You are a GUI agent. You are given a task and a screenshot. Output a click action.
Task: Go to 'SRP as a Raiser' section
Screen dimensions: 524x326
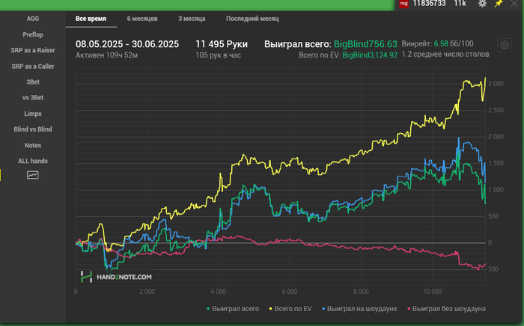coord(33,50)
